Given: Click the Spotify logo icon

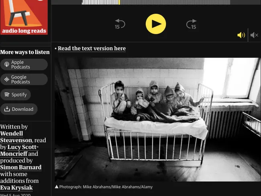Looking at the screenshot, I should pos(7,95).
